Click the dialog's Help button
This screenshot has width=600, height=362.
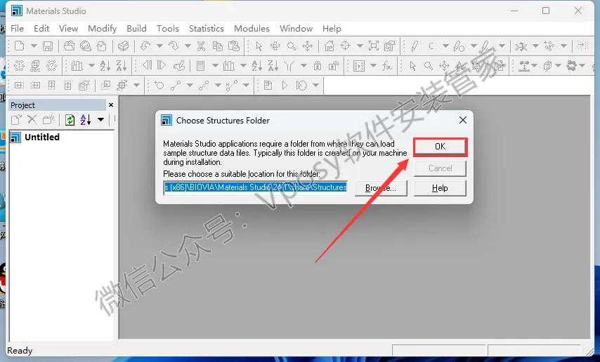click(440, 188)
